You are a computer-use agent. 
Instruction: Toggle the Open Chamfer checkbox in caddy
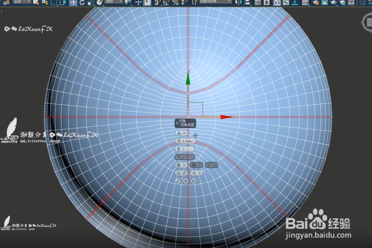point(181,165)
